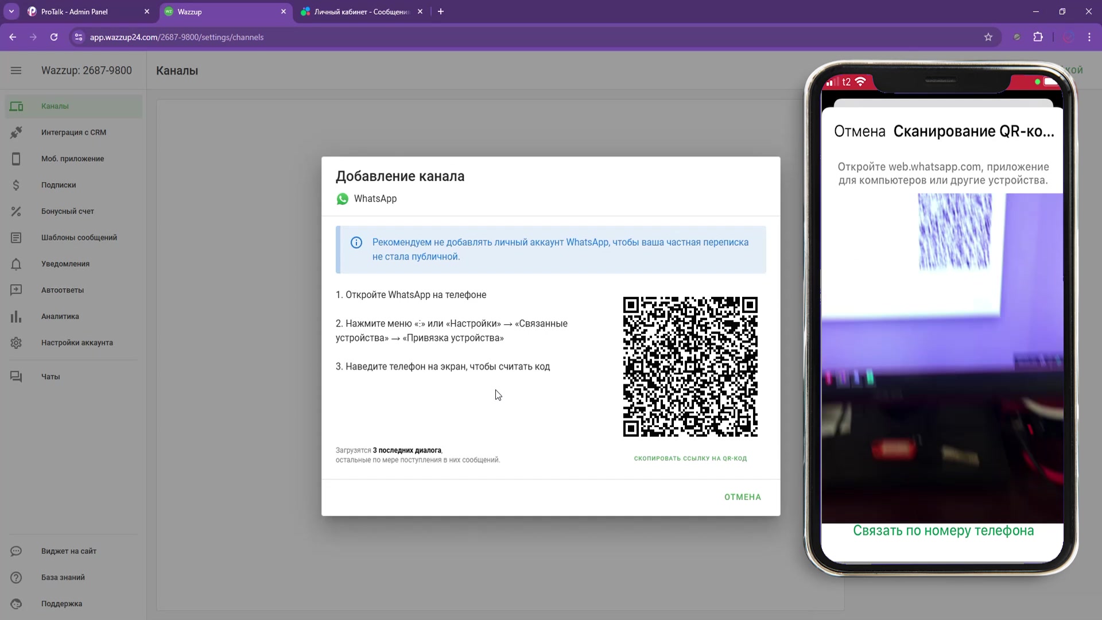View site information icon in address bar
The height and width of the screenshot is (620, 1102).
coord(79,37)
